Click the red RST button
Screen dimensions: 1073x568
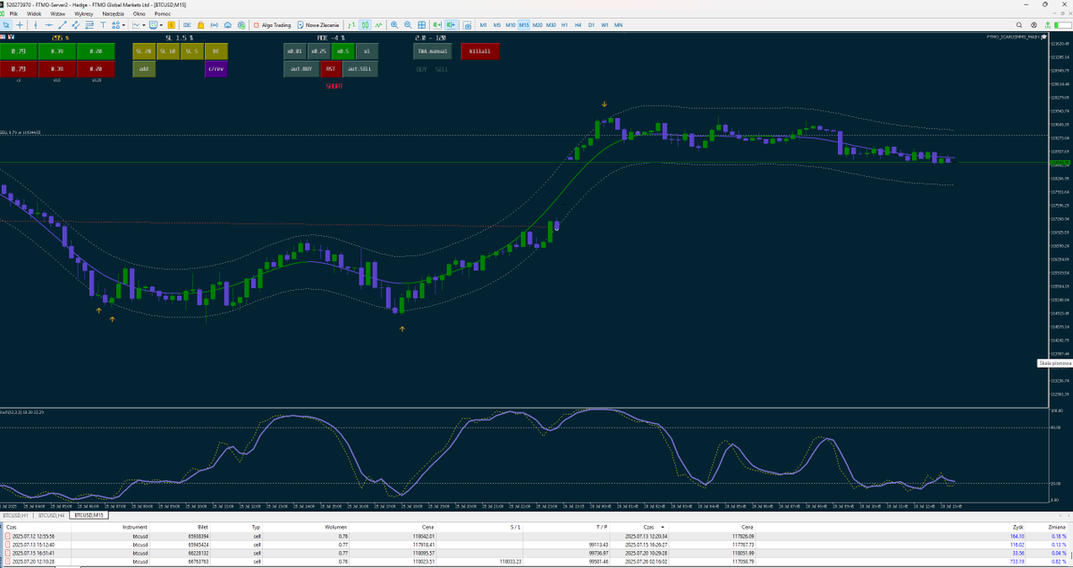(331, 69)
